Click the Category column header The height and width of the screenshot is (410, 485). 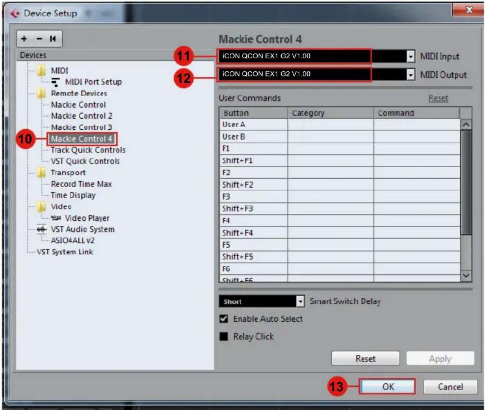tap(331, 113)
